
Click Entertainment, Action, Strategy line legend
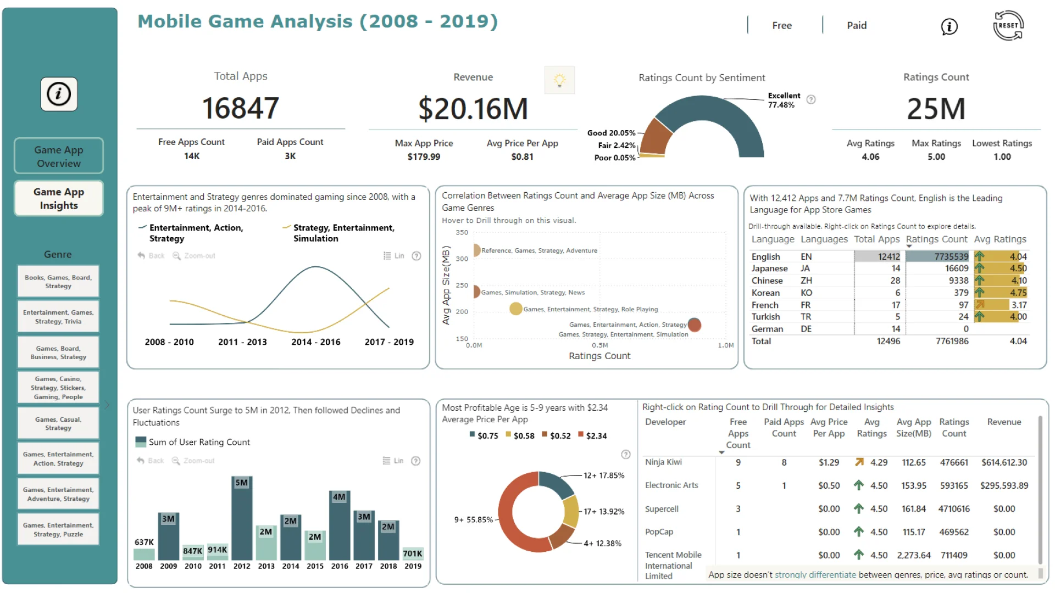point(191,233)
